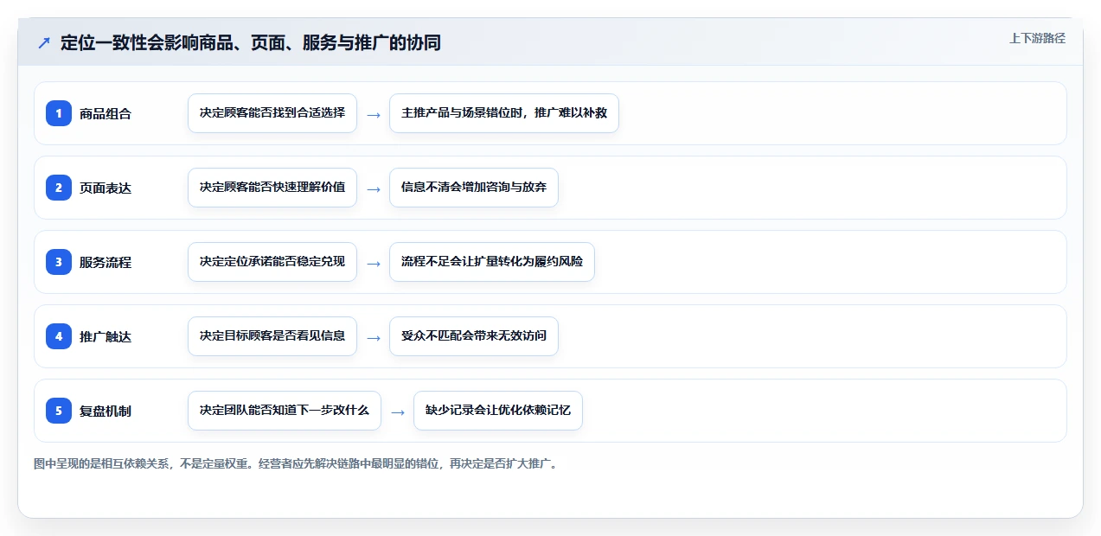The height and width of the screenshot is (536, 1101).
Task: Click the box 主推产品与场景错位时，推广难以补救
Action: (x=504, y=113)
